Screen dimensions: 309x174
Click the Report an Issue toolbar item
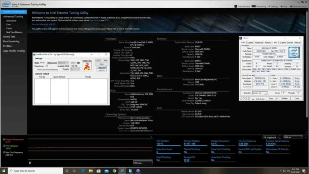click(298, 6)
